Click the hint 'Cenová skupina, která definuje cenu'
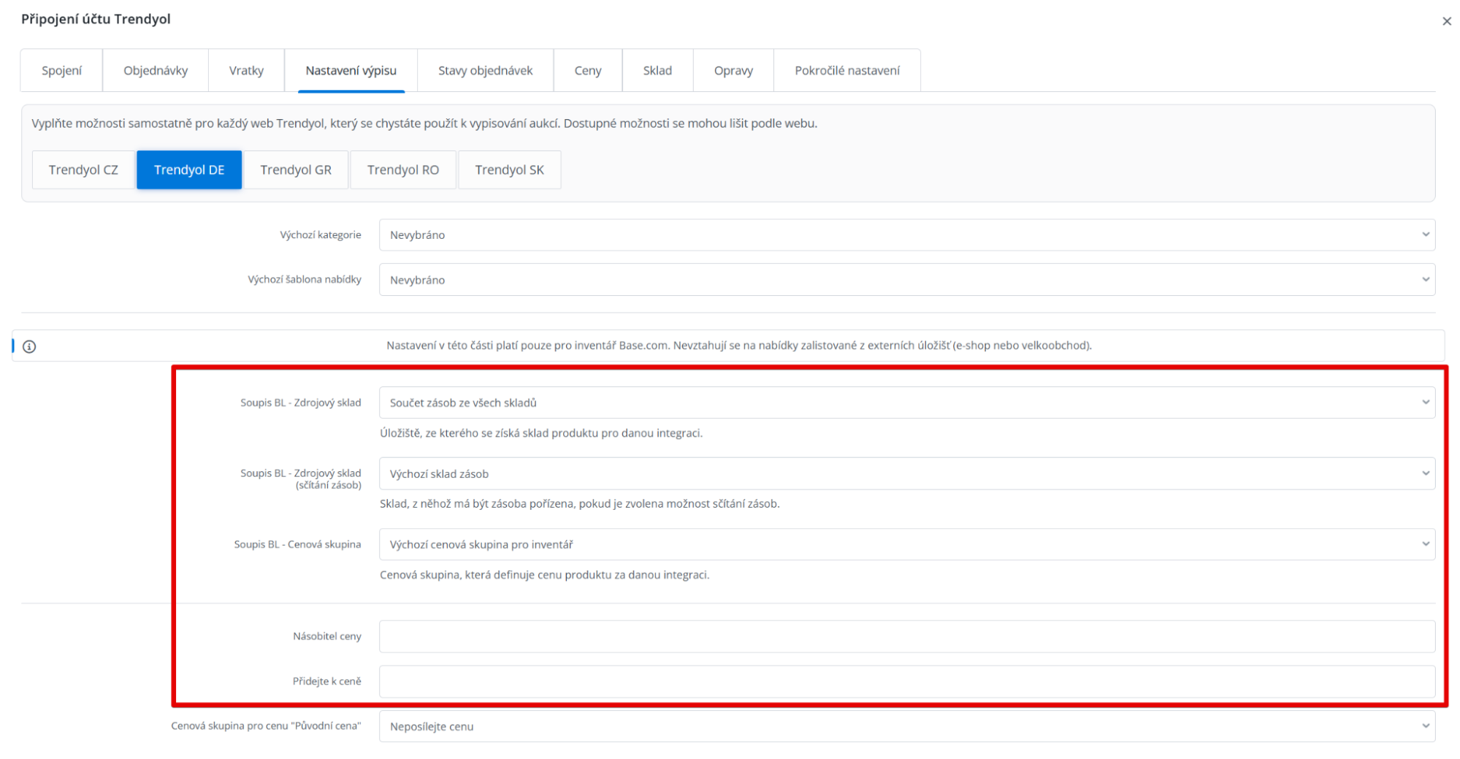This screenshot has width=1460, height=759. (544, 575)
